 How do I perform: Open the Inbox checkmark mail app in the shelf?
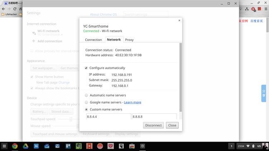pos(47,146)
